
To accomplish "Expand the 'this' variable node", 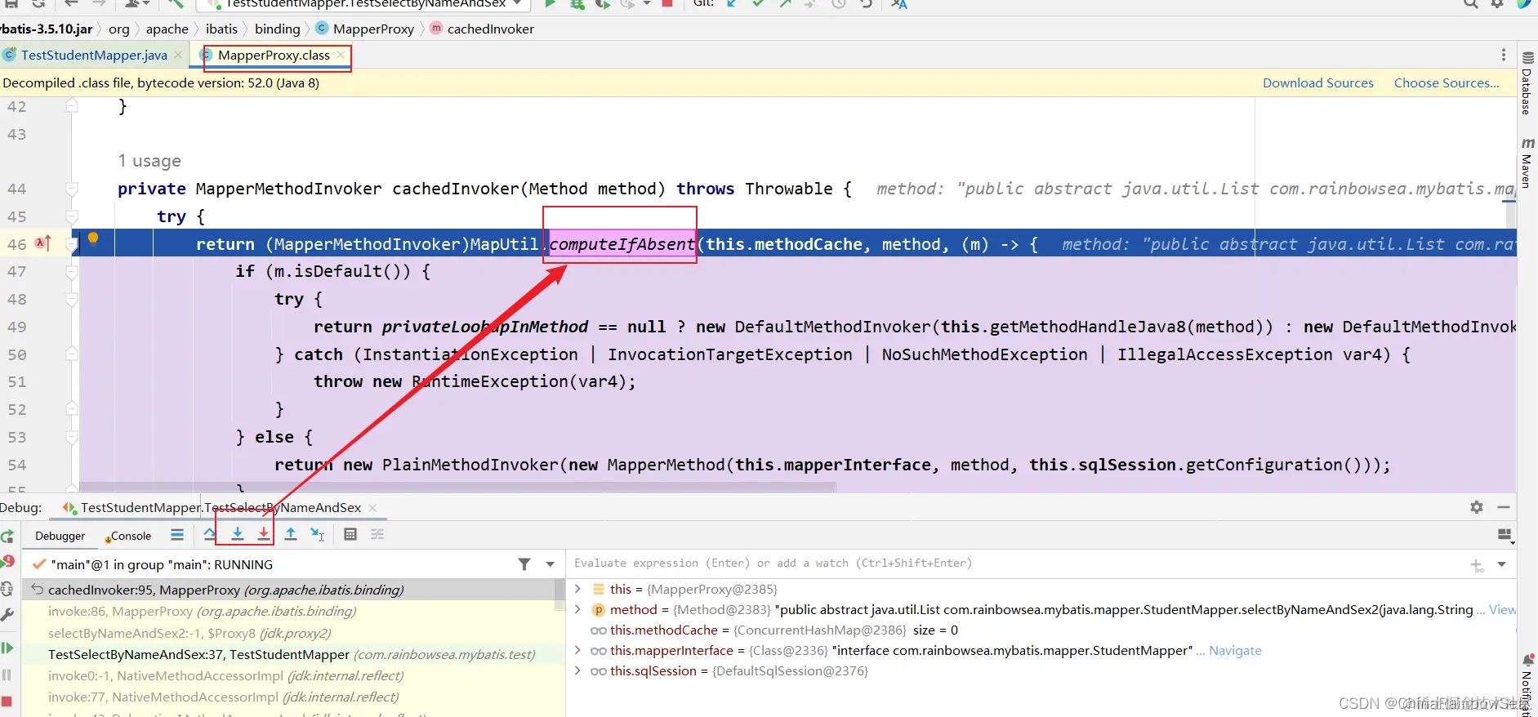I will tap(578, 589).
